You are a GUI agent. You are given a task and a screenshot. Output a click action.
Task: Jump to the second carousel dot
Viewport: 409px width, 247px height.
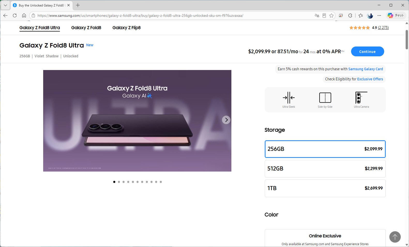[119, 182]
